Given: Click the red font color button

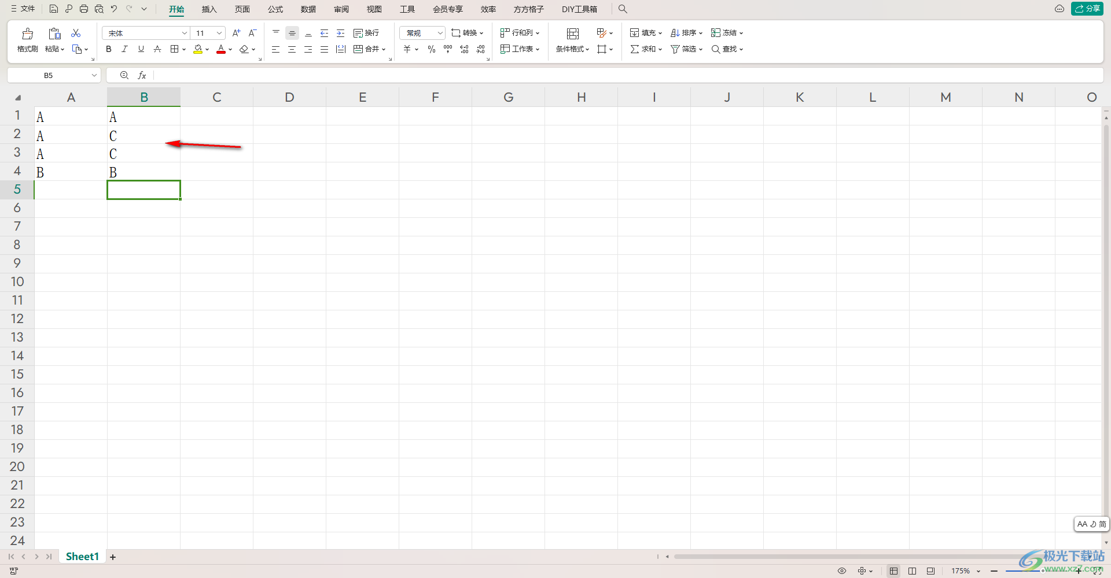Looking at the screenshot, I should pyautogui.click(x=221, y=49).
